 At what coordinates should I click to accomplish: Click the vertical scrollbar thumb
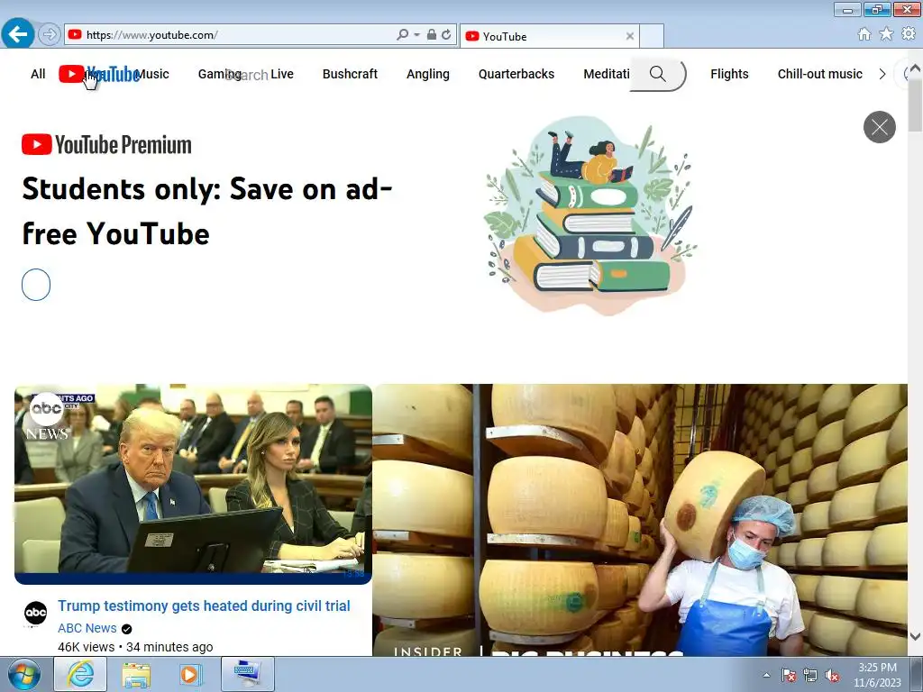(915, 105)
